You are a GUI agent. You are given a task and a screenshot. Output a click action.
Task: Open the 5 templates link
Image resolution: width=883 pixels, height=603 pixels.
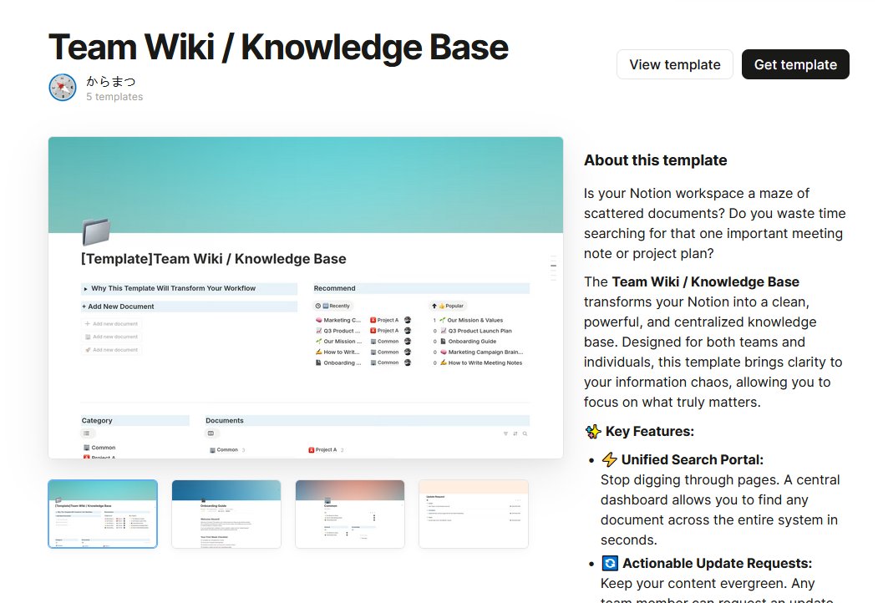[114, 97]
